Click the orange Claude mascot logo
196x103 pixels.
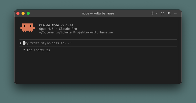click(27, 28)
